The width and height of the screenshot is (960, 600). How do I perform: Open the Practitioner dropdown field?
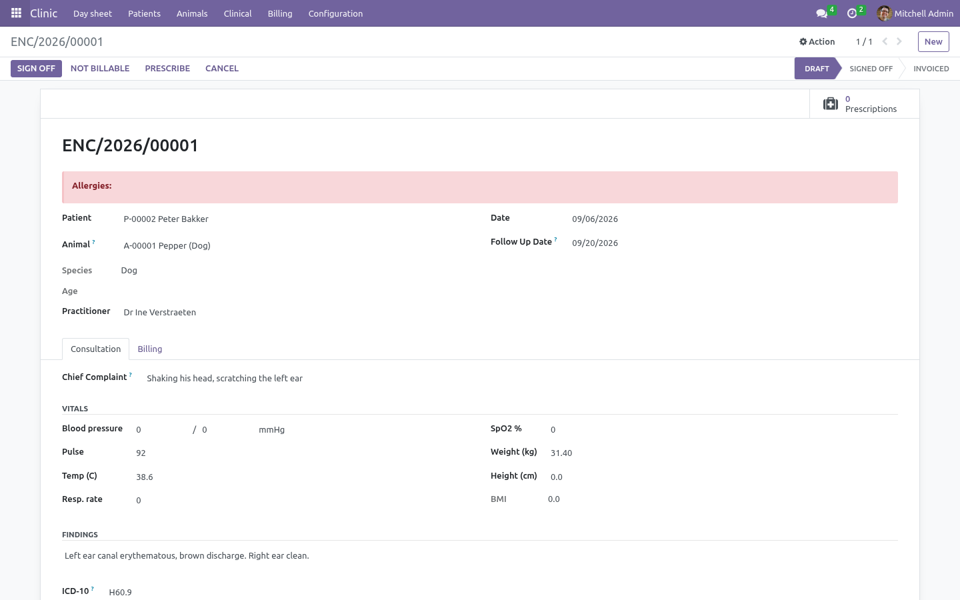coord(295,312)
